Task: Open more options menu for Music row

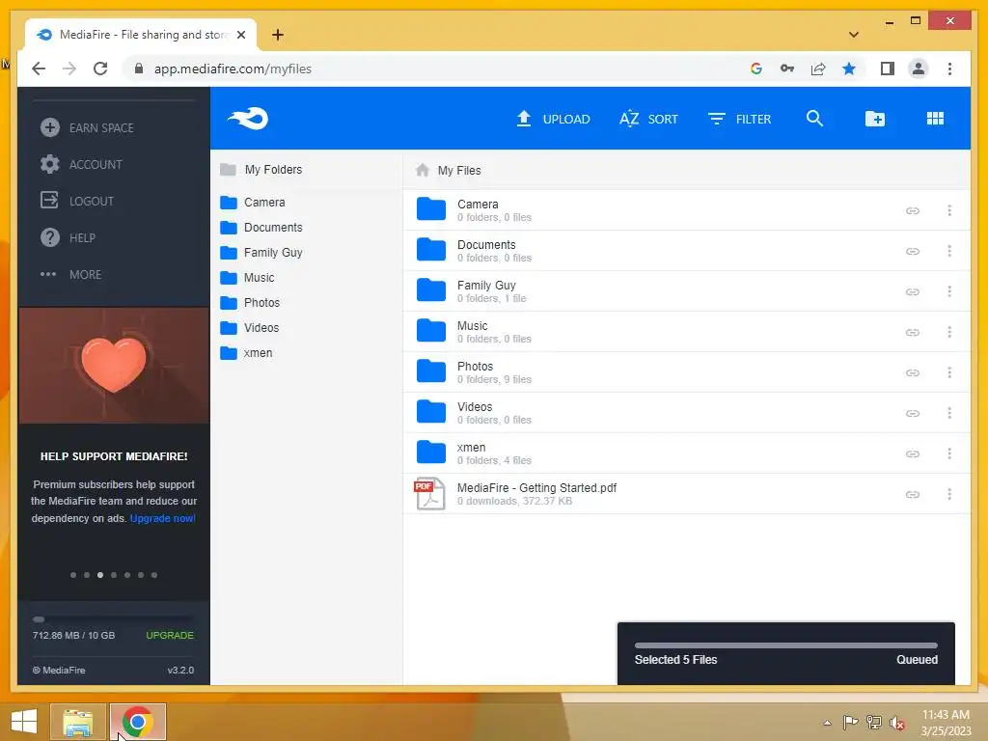Action: click(x=949, y=332)
